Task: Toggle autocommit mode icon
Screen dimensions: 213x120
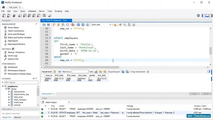Action: tap(87, 25)
